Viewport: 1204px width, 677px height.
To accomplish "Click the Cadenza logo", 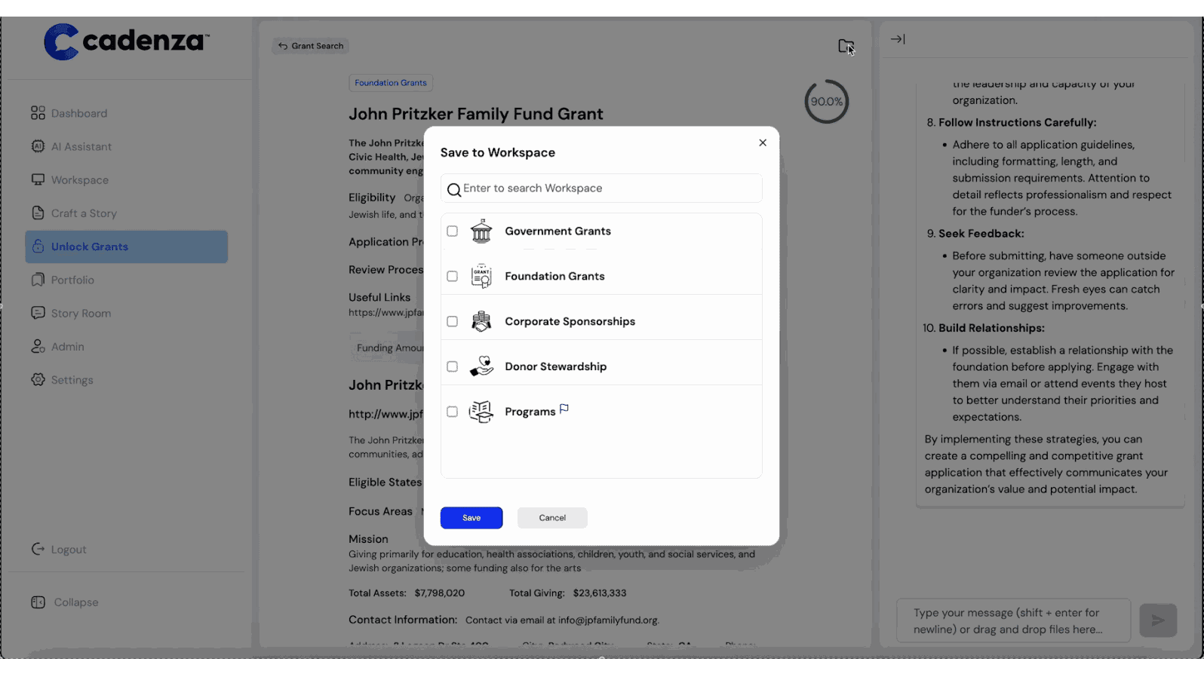I will pyautogui.click(x=126, y=41).
